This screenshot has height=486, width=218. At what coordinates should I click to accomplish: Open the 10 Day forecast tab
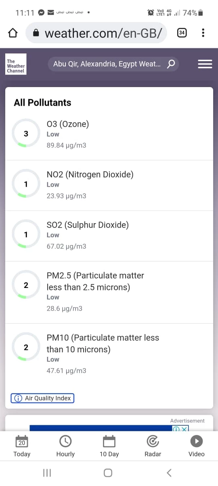pos(109,446)
